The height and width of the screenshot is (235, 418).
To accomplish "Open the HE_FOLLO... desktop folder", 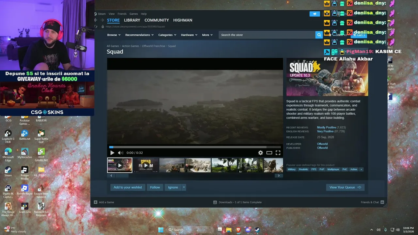I will point(41,172).
